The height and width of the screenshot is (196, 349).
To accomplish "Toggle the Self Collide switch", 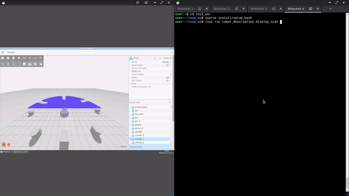I will 168,80.
